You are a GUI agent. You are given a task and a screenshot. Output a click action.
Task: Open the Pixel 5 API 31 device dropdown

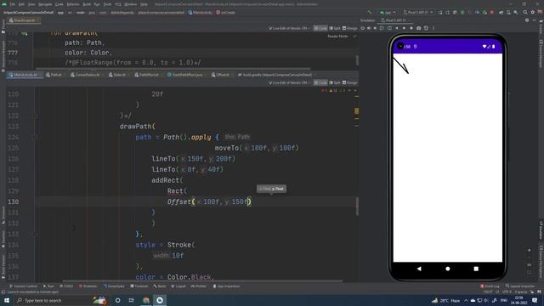pos(418,12)
